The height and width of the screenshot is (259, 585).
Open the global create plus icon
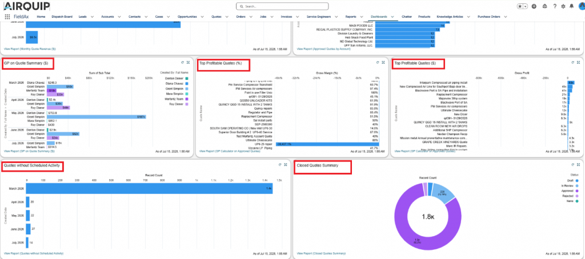tap(534, 6)
